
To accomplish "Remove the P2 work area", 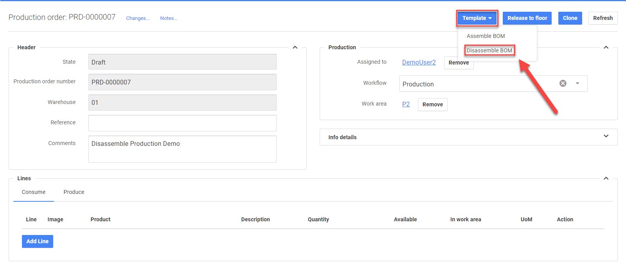I will (x=432, y=104).
